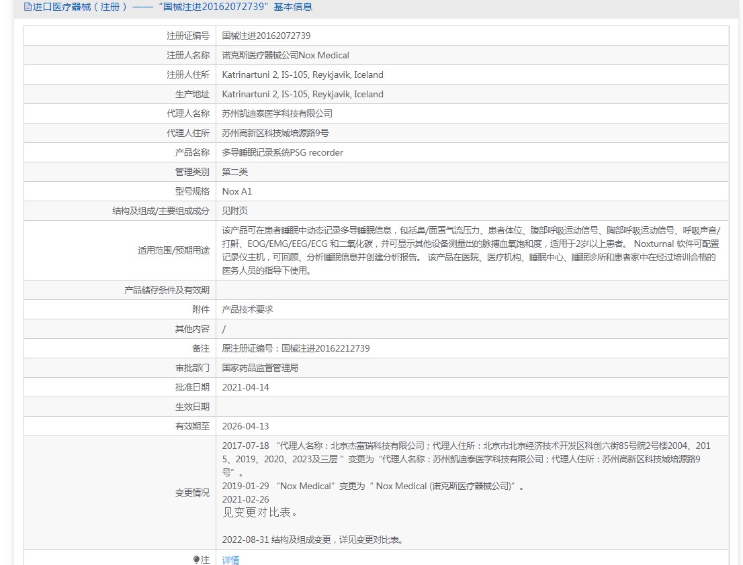Viewport: 743px width, 565px height.
Task: Click the 适用范围/预期用途 description paragraph
Action: click(x=470, y=250)
